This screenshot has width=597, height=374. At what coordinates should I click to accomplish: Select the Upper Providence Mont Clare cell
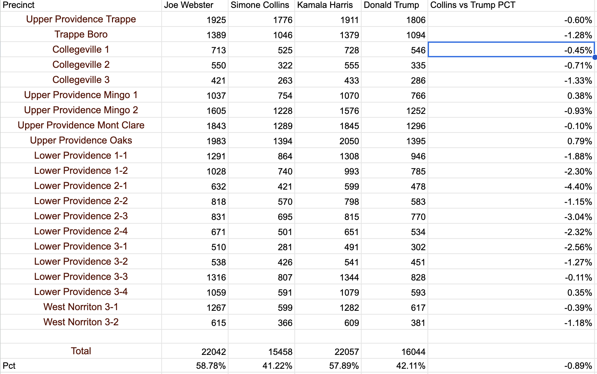click(81, 125)
